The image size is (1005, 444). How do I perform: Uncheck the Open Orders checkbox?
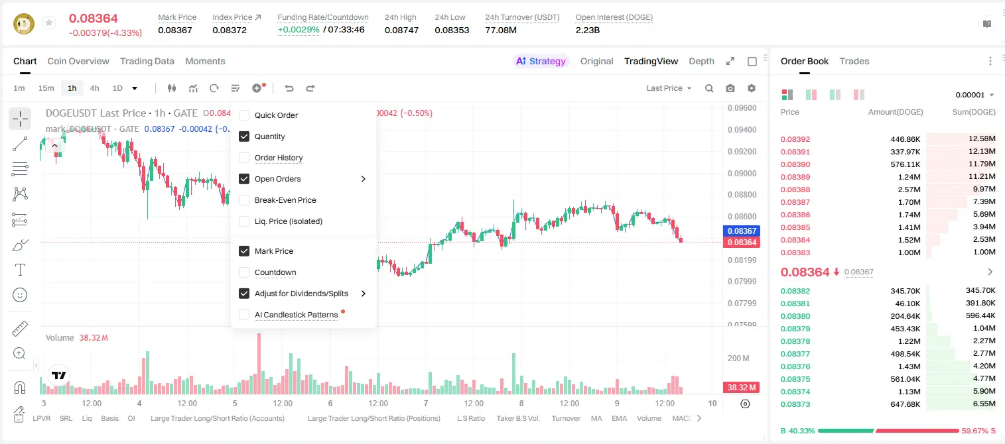[x=244, y=179]
